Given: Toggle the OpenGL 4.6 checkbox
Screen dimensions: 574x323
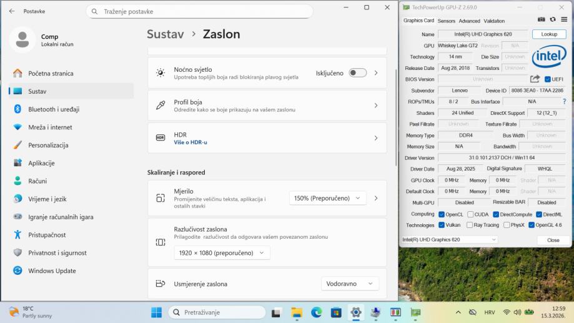Looking at the screenshot, I should pyautogui.click(x=532, y=225).
